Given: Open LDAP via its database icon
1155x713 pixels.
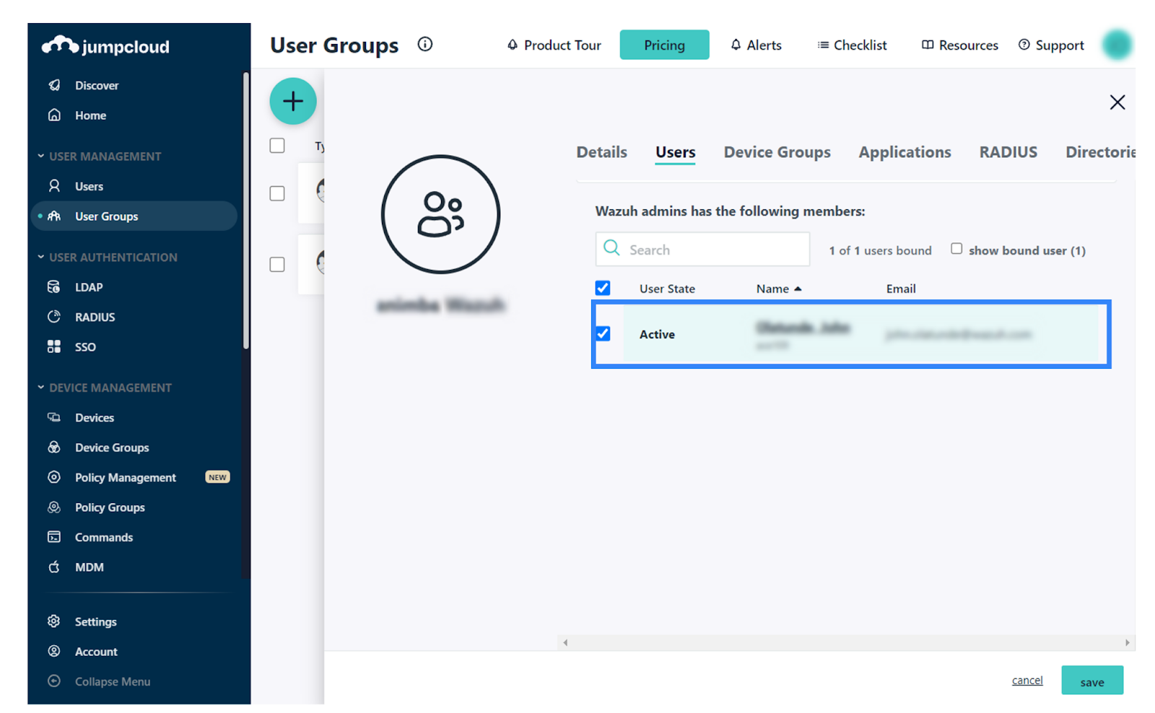Looking at the screenshot, I should tap(54, 287).
